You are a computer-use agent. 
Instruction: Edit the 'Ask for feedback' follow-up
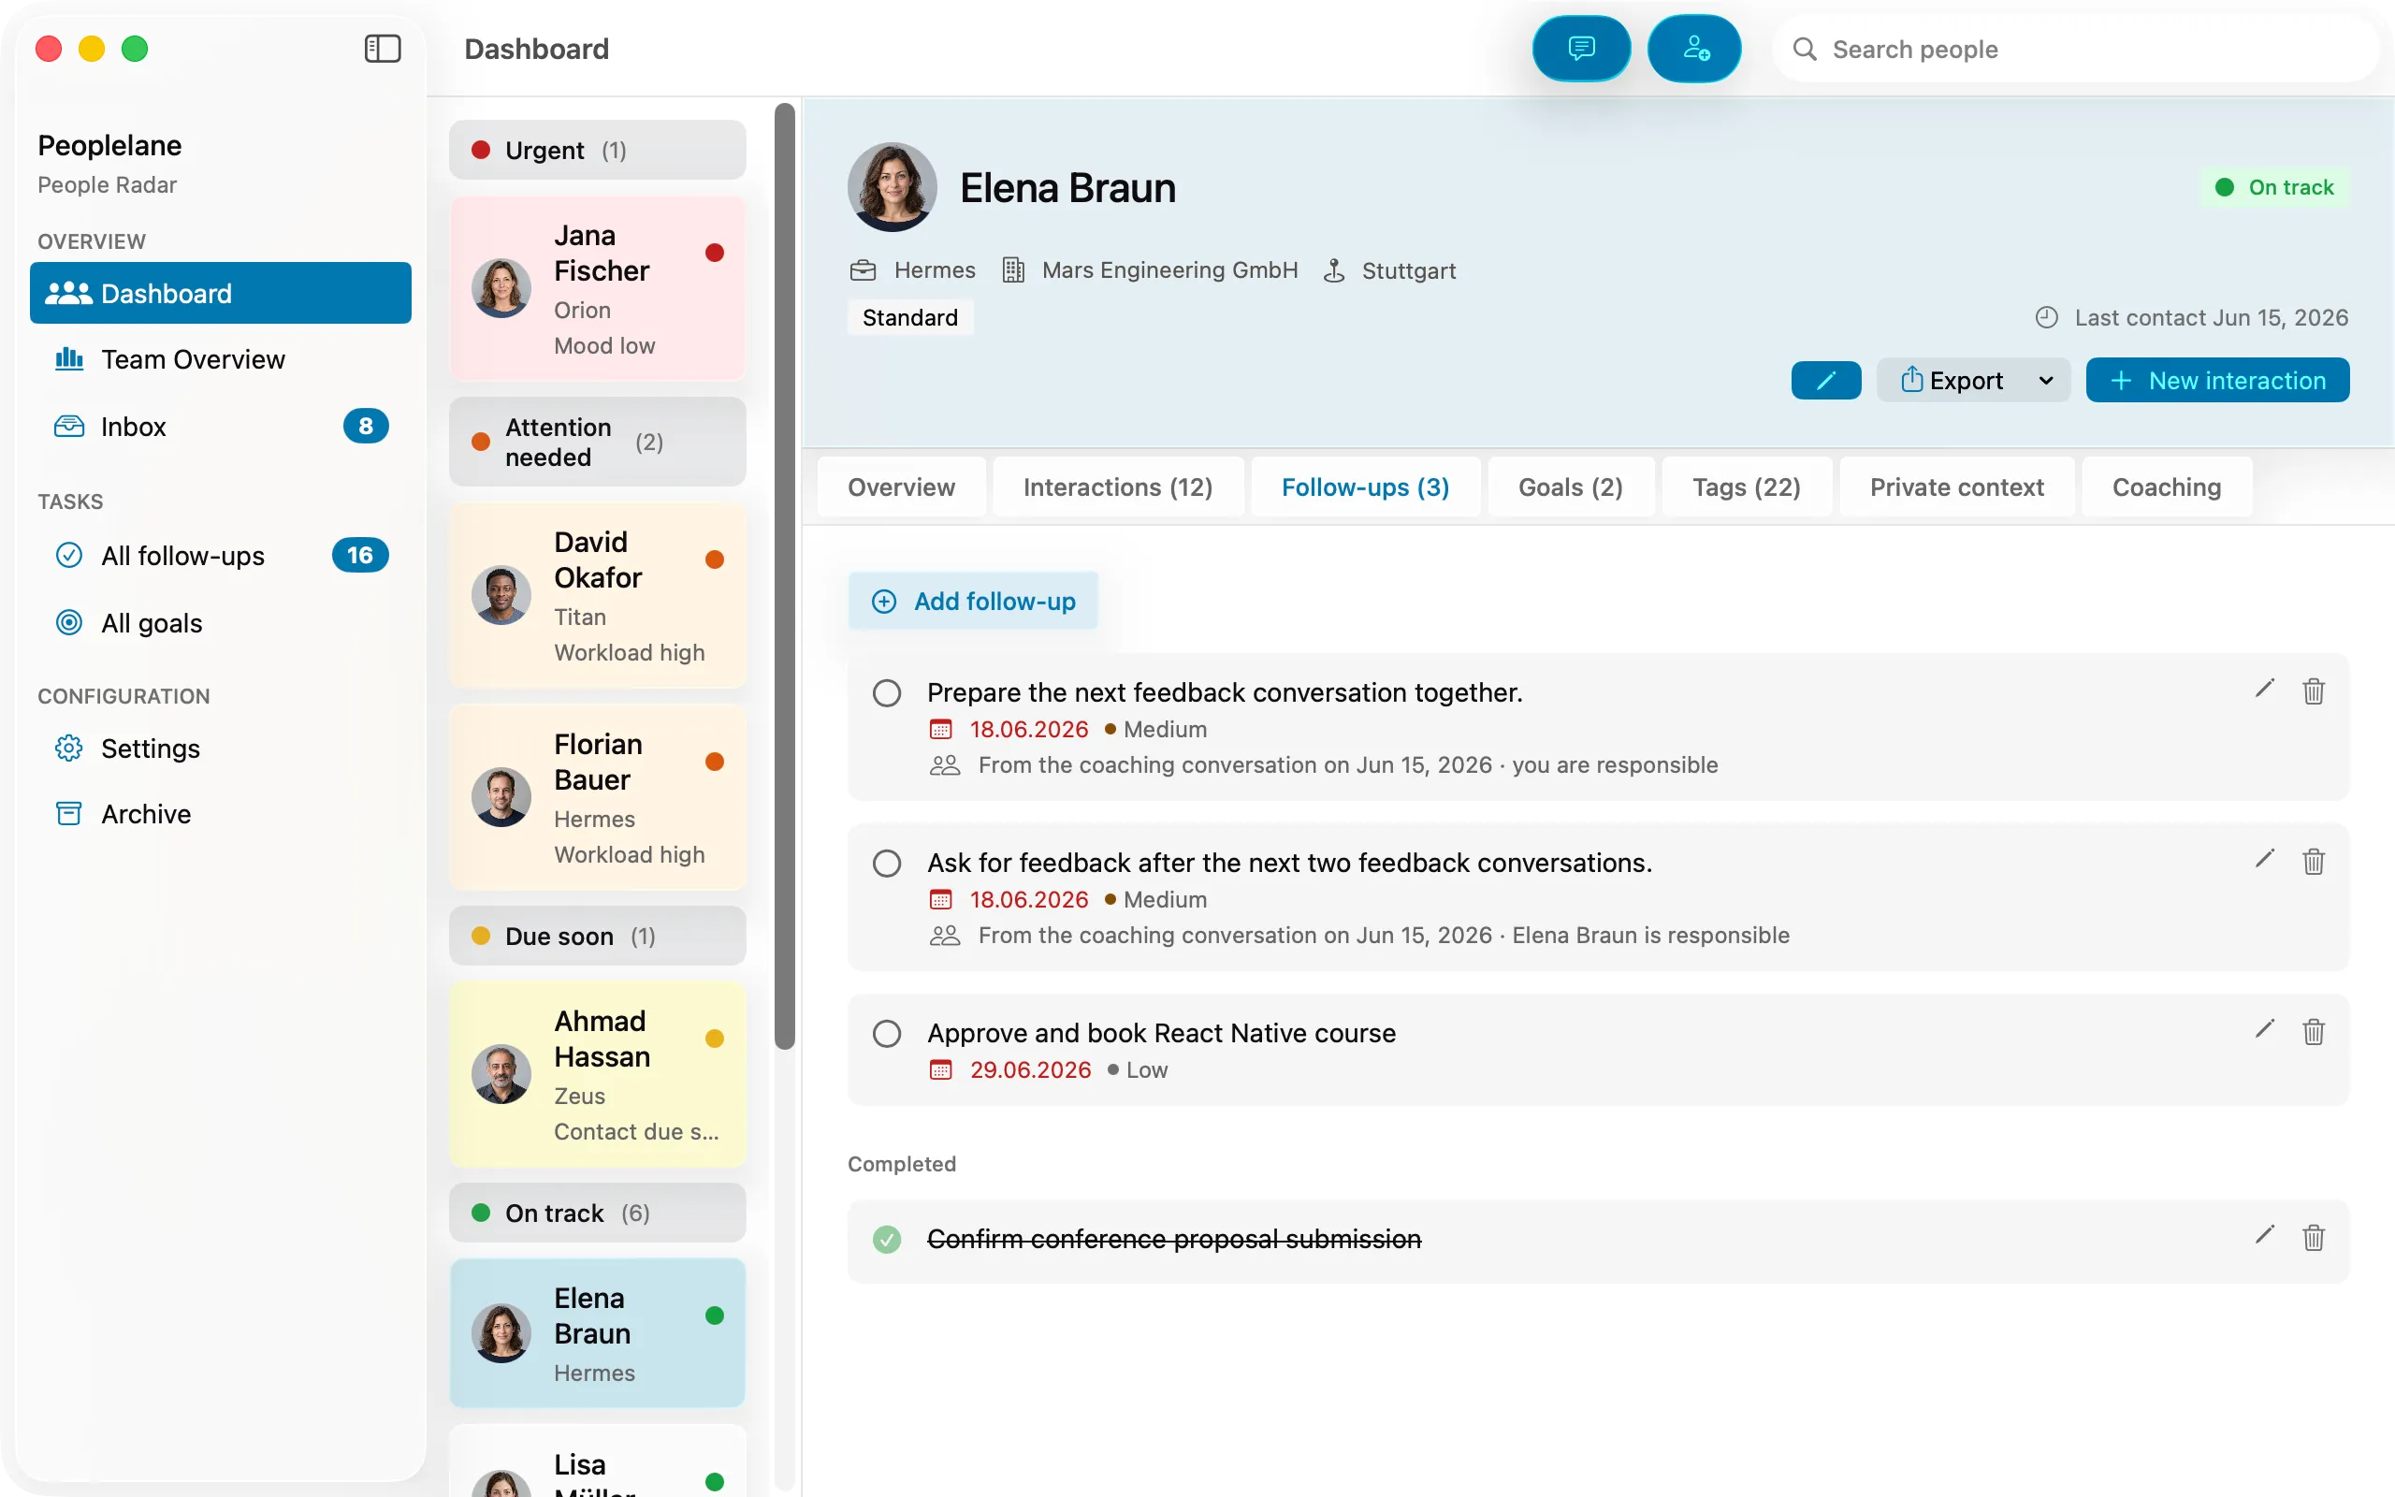click(x=2264, y=860)
